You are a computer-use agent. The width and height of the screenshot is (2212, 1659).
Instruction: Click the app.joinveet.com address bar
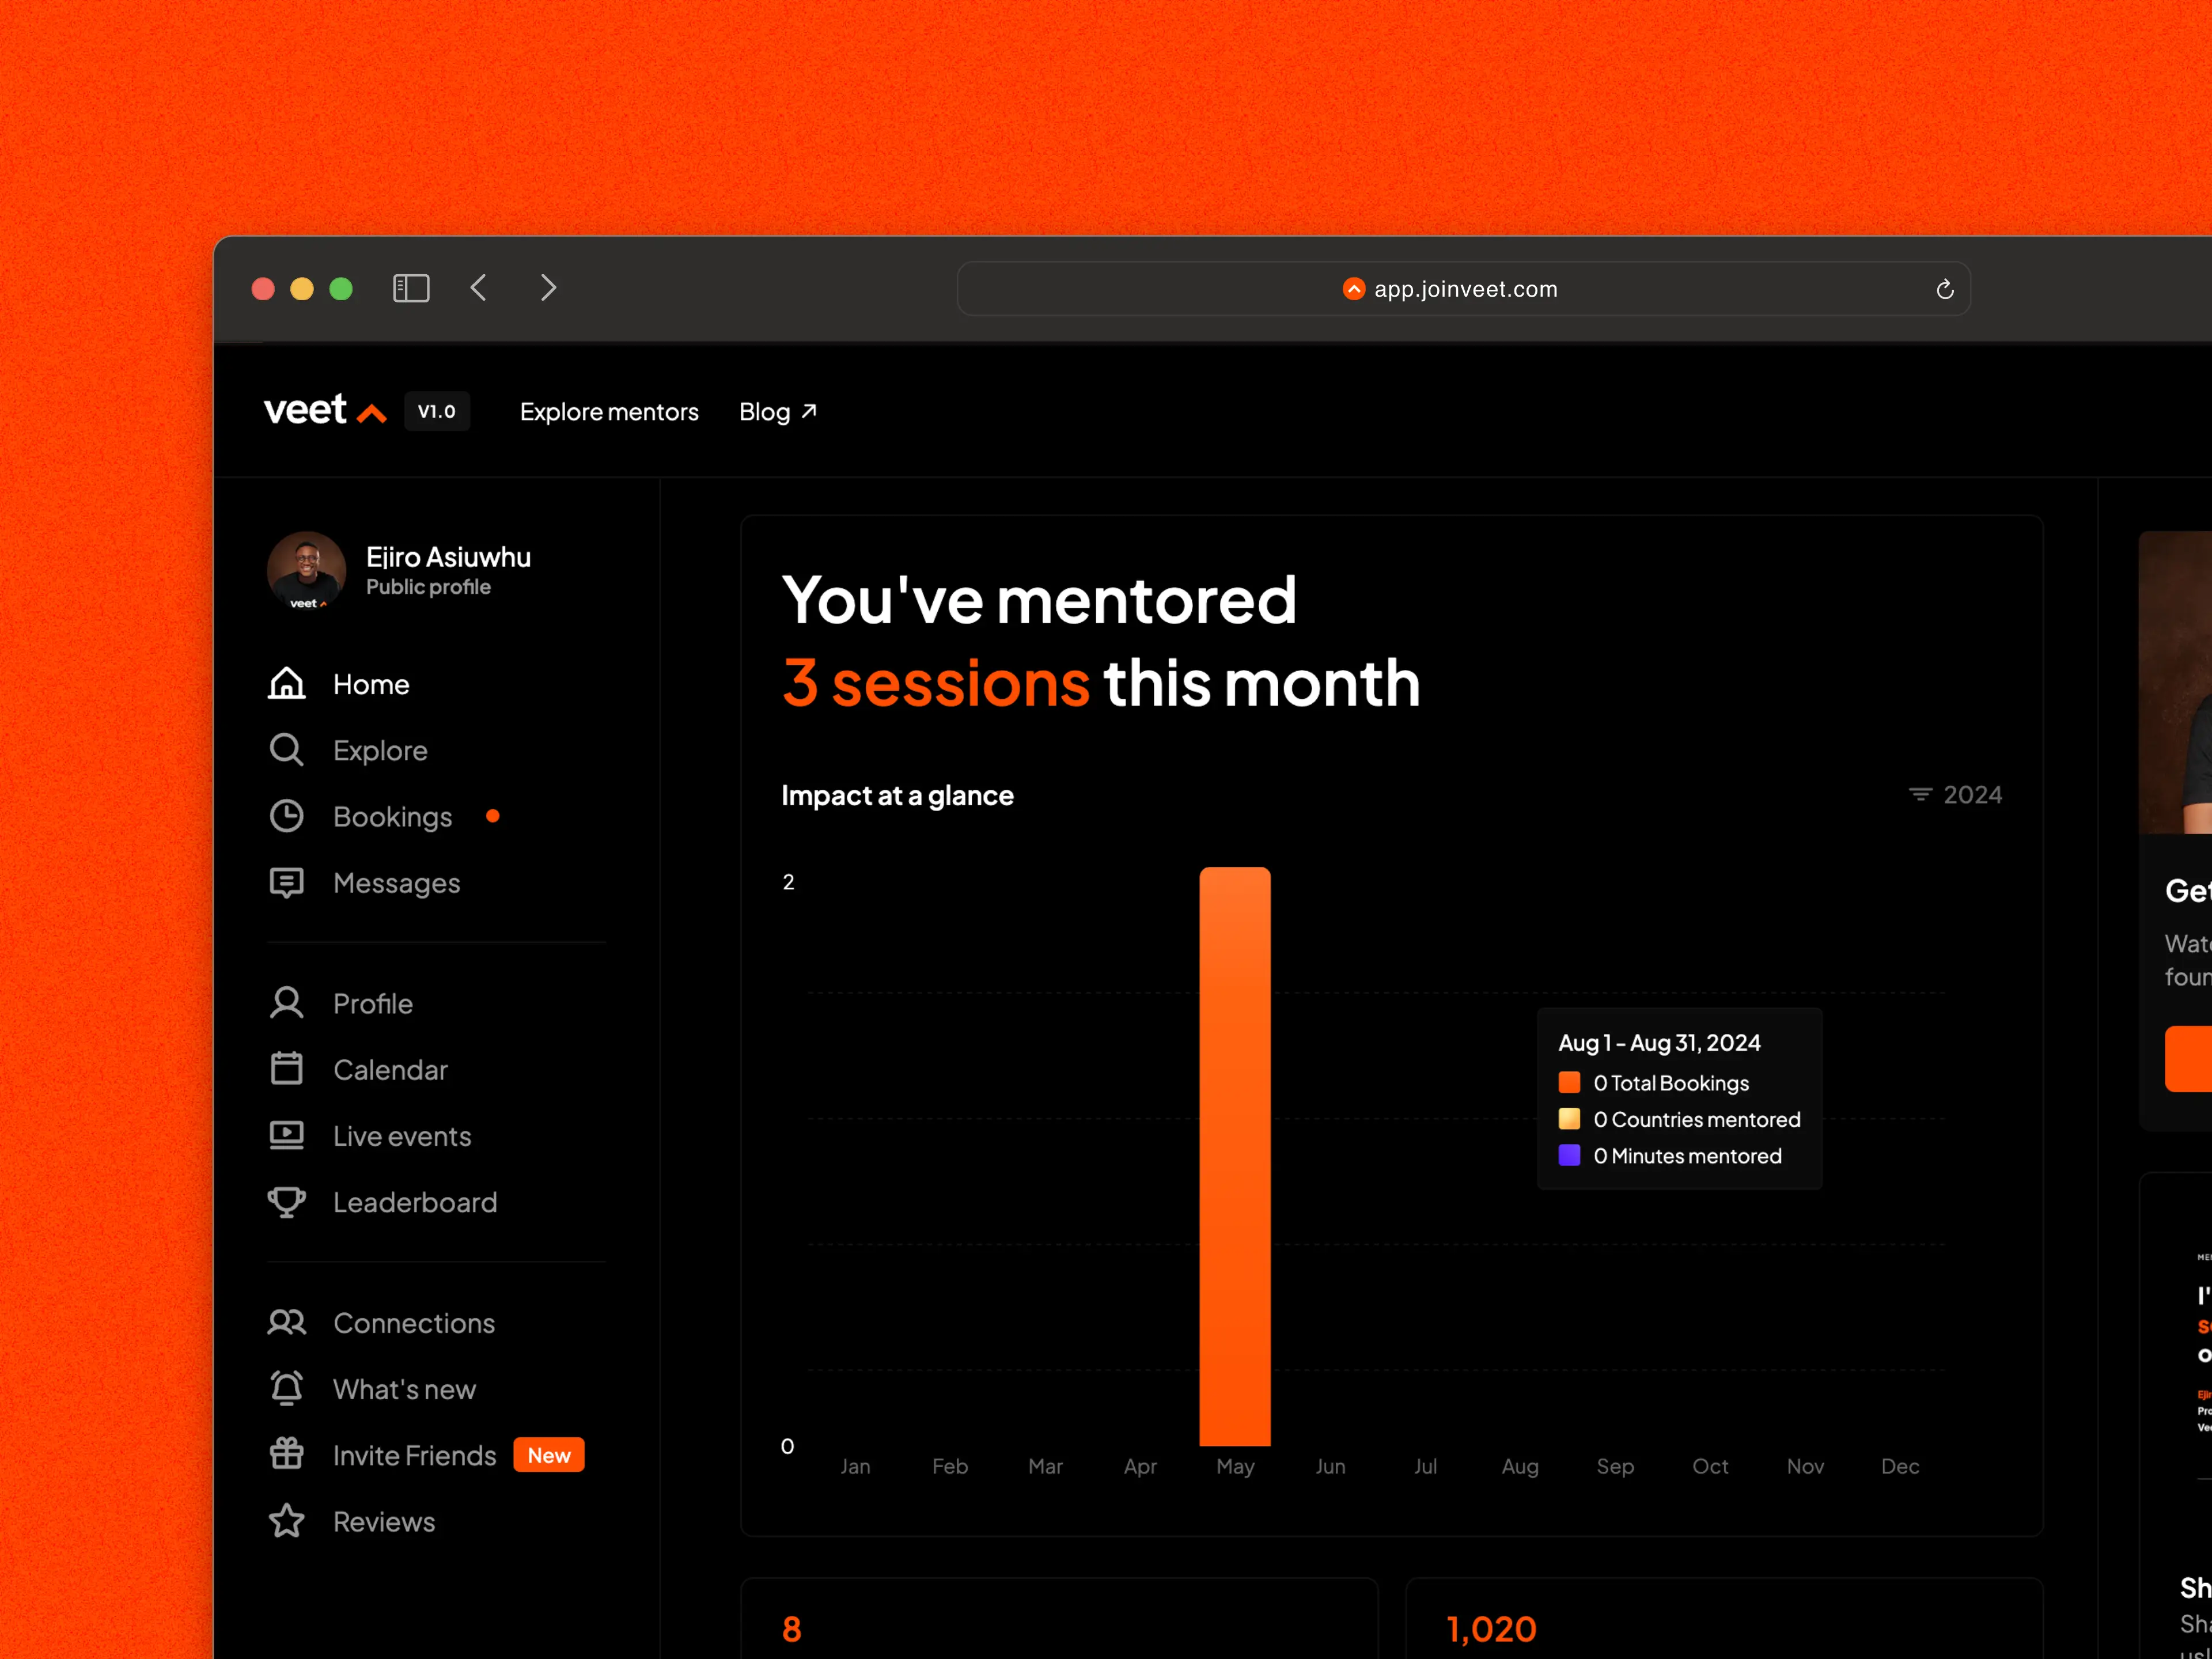coord(1463,289)
